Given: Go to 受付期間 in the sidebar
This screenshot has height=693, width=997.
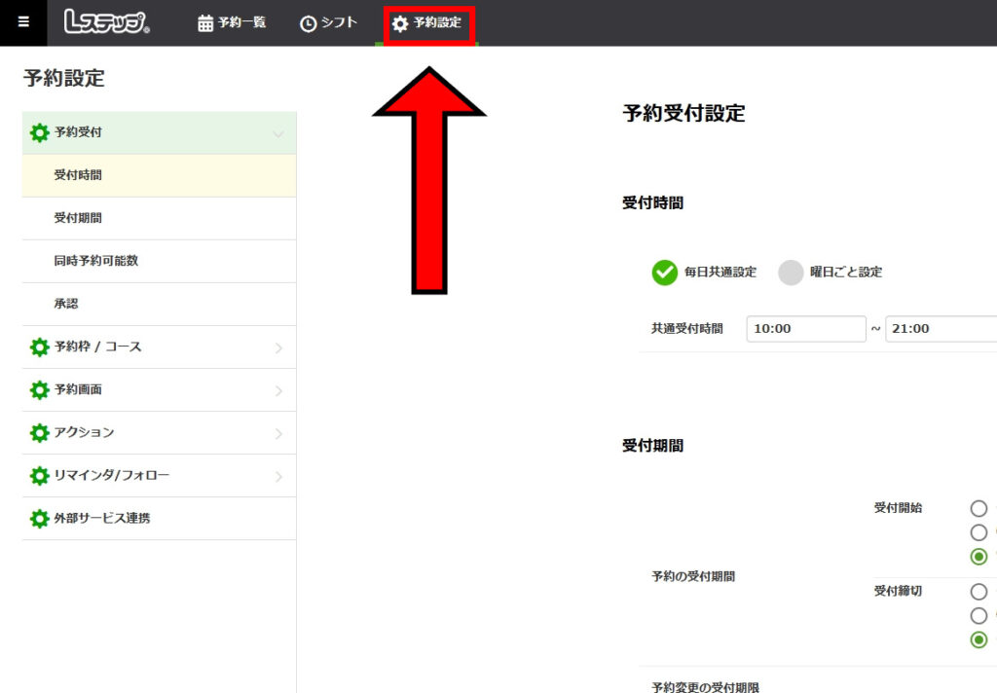Looking at the screenshot, I should click(x=78, y=219).
